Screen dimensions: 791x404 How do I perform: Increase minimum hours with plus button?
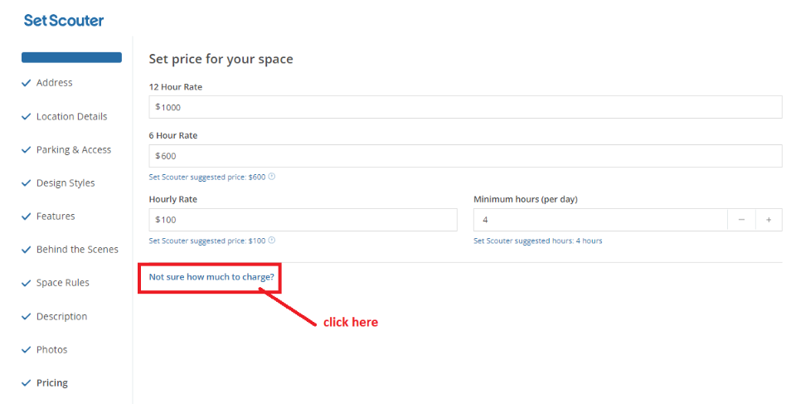(x=769, y=220)
